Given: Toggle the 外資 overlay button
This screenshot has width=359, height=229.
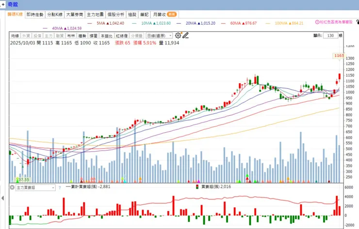Looking at the screenshot, I should [x=26, y=36].
